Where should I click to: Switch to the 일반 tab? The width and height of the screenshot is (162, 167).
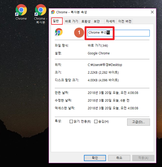coord(57,21)
